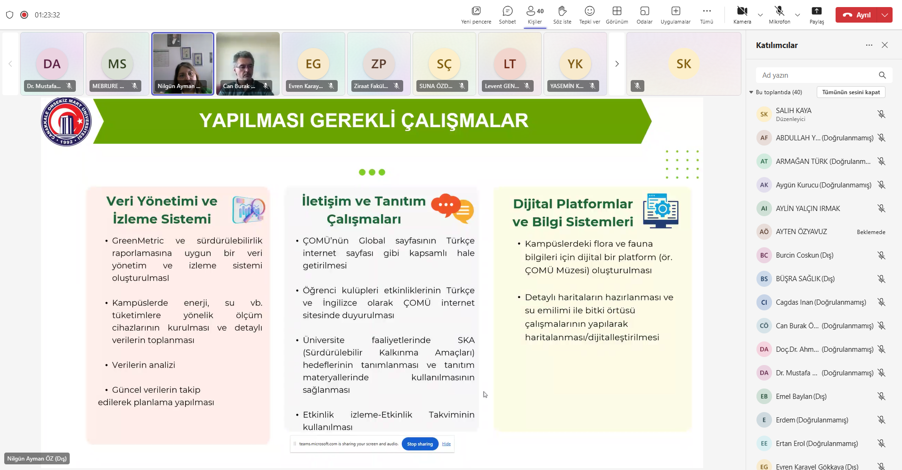The width and height of the screenshot is (902, 470).
Task: Click Tümünün sesini kapat button
Action: [x=851, y=92]
